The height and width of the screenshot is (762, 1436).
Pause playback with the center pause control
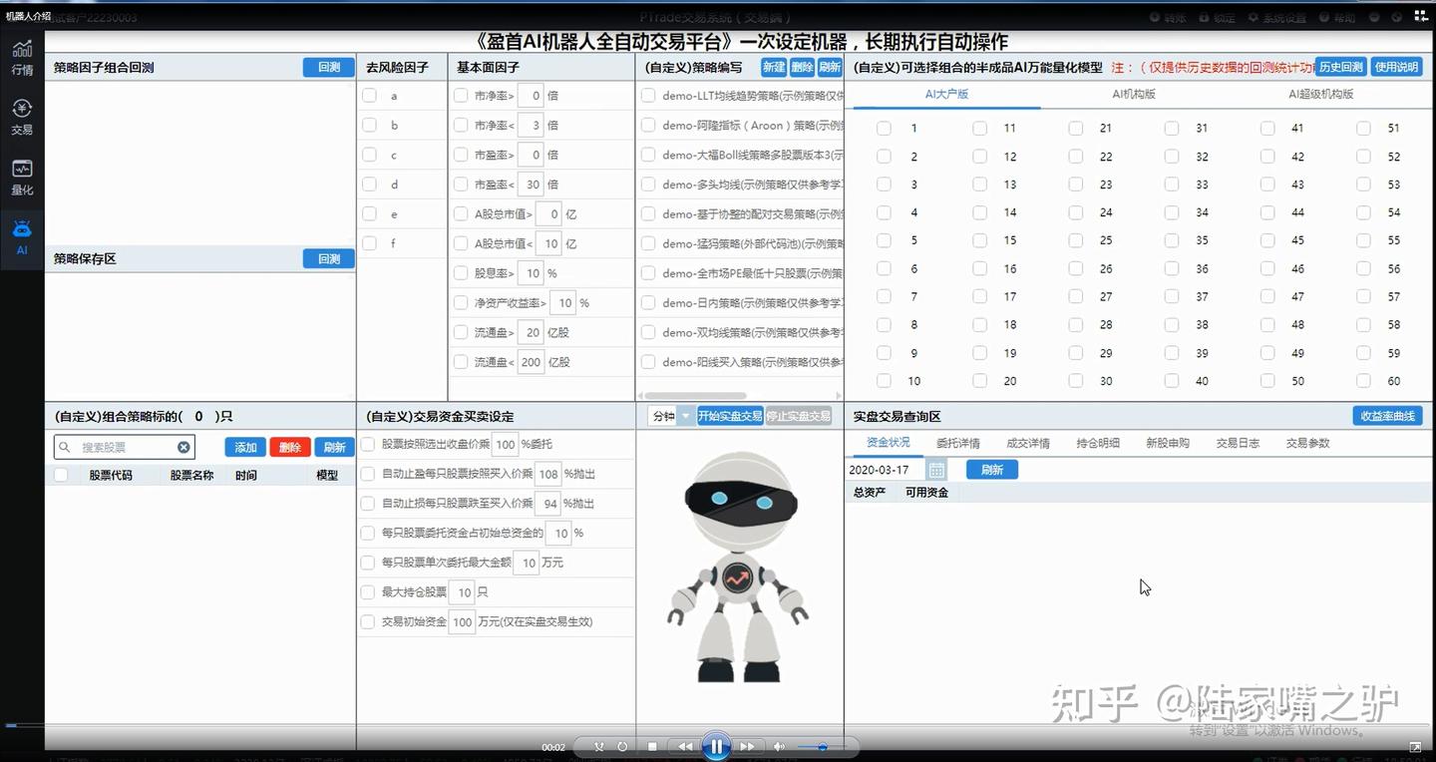717,746
